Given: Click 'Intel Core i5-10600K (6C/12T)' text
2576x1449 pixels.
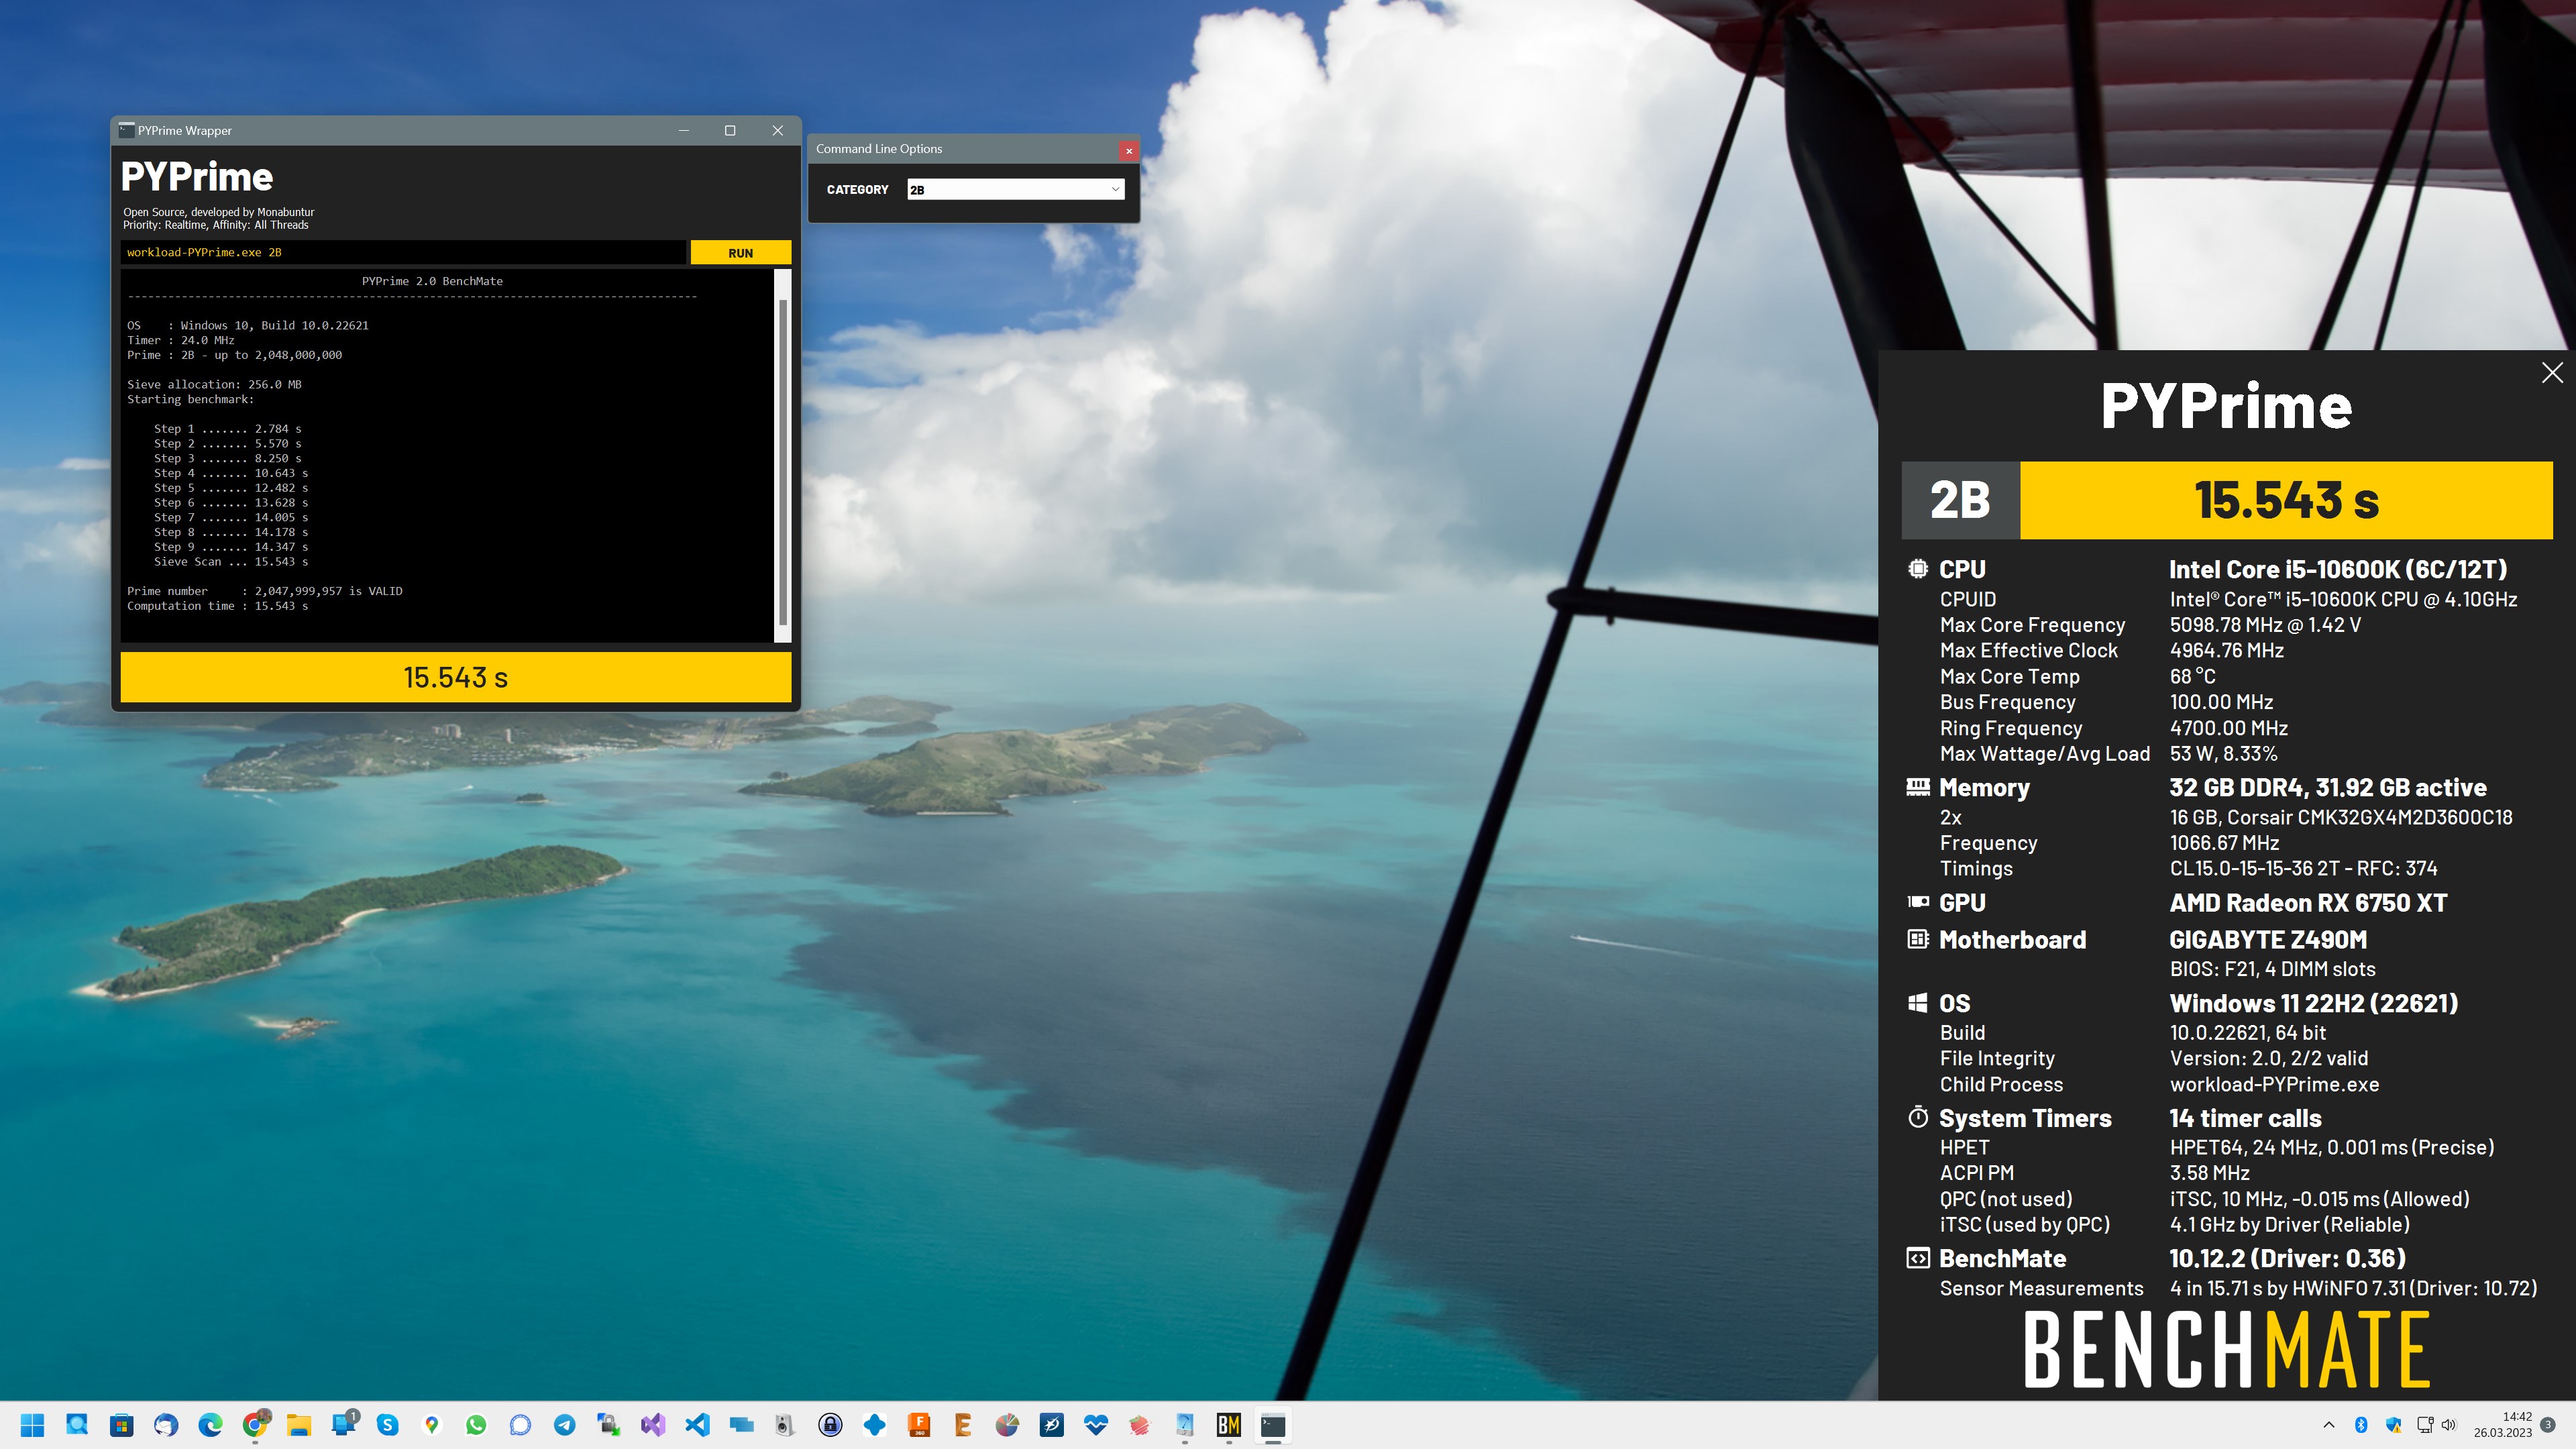Looking at the screenshot, I should click(x=2338, y=570).
